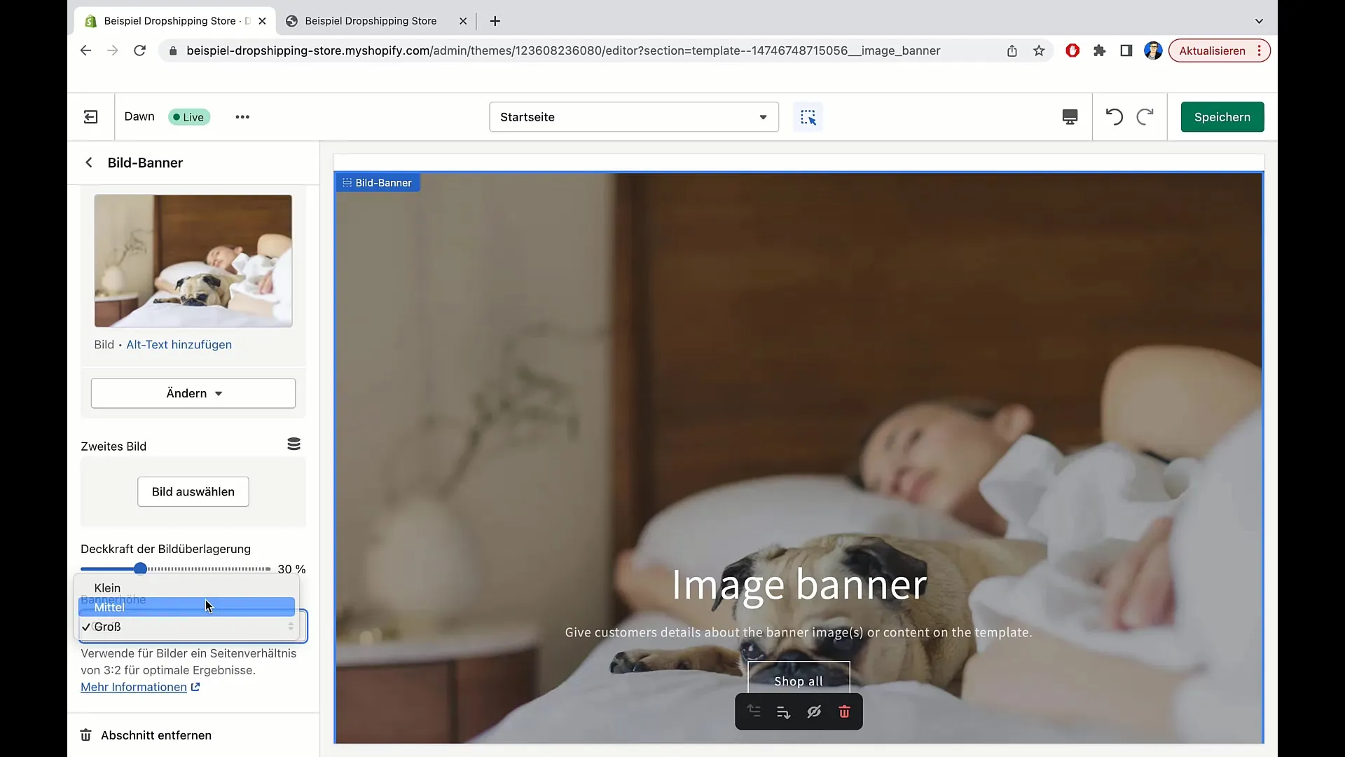Select the desktop preview icon

pos(1070,116)
